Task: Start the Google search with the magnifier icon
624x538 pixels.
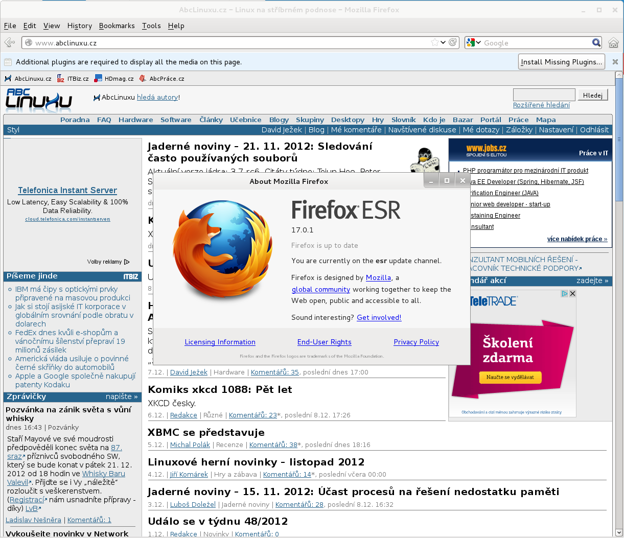Action: (596, 43)
